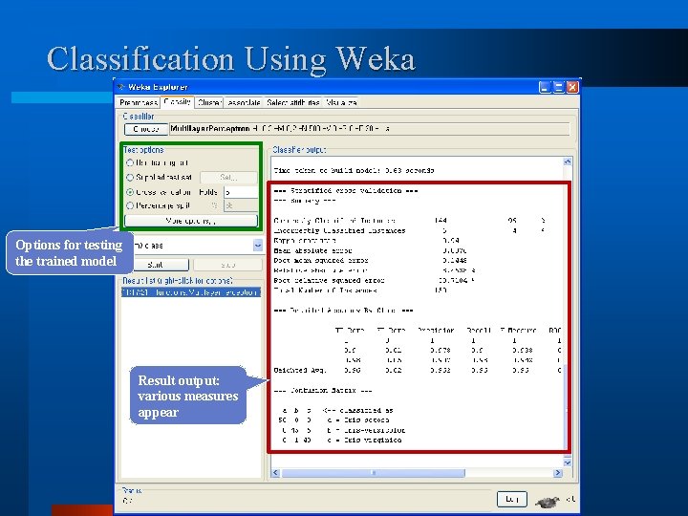
Task: Open the Cluster tab
Action: (209, 102)
